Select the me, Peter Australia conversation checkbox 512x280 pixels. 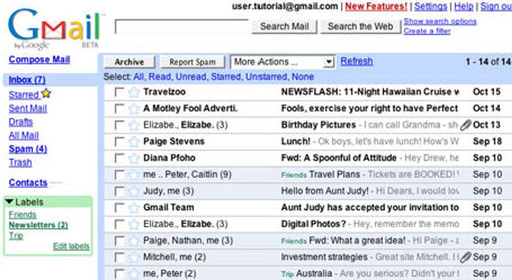(120, 274)
